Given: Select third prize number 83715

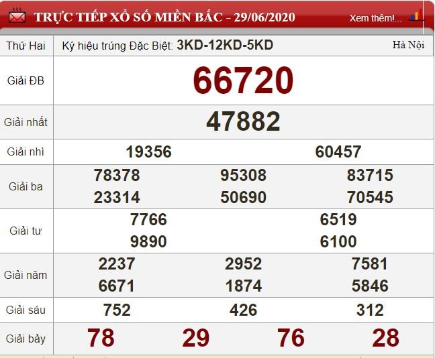Looking at the screenshot, I should (370, 176).
